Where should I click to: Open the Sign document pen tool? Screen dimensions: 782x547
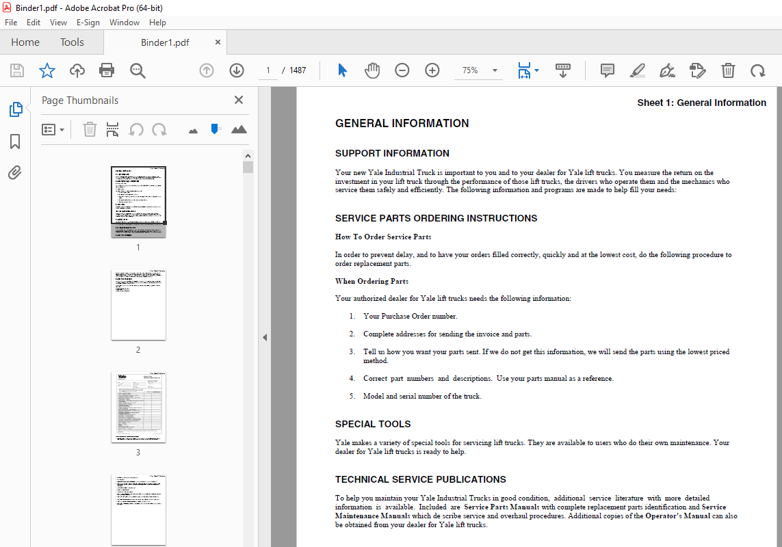coord(667,70)
